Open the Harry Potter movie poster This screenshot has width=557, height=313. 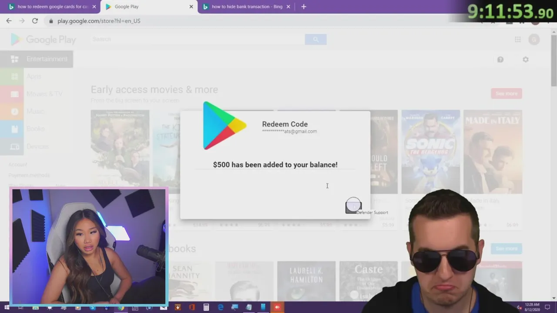click(x=120, y=152)
